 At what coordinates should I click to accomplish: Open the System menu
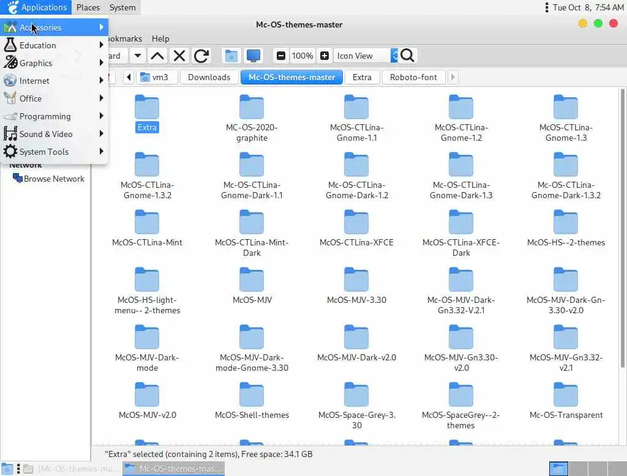point(122,7)
